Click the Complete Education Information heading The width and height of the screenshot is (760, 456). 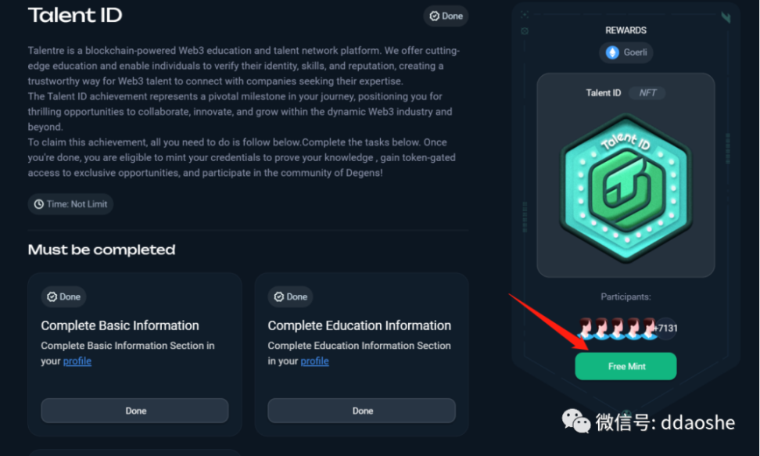(359, 325)
